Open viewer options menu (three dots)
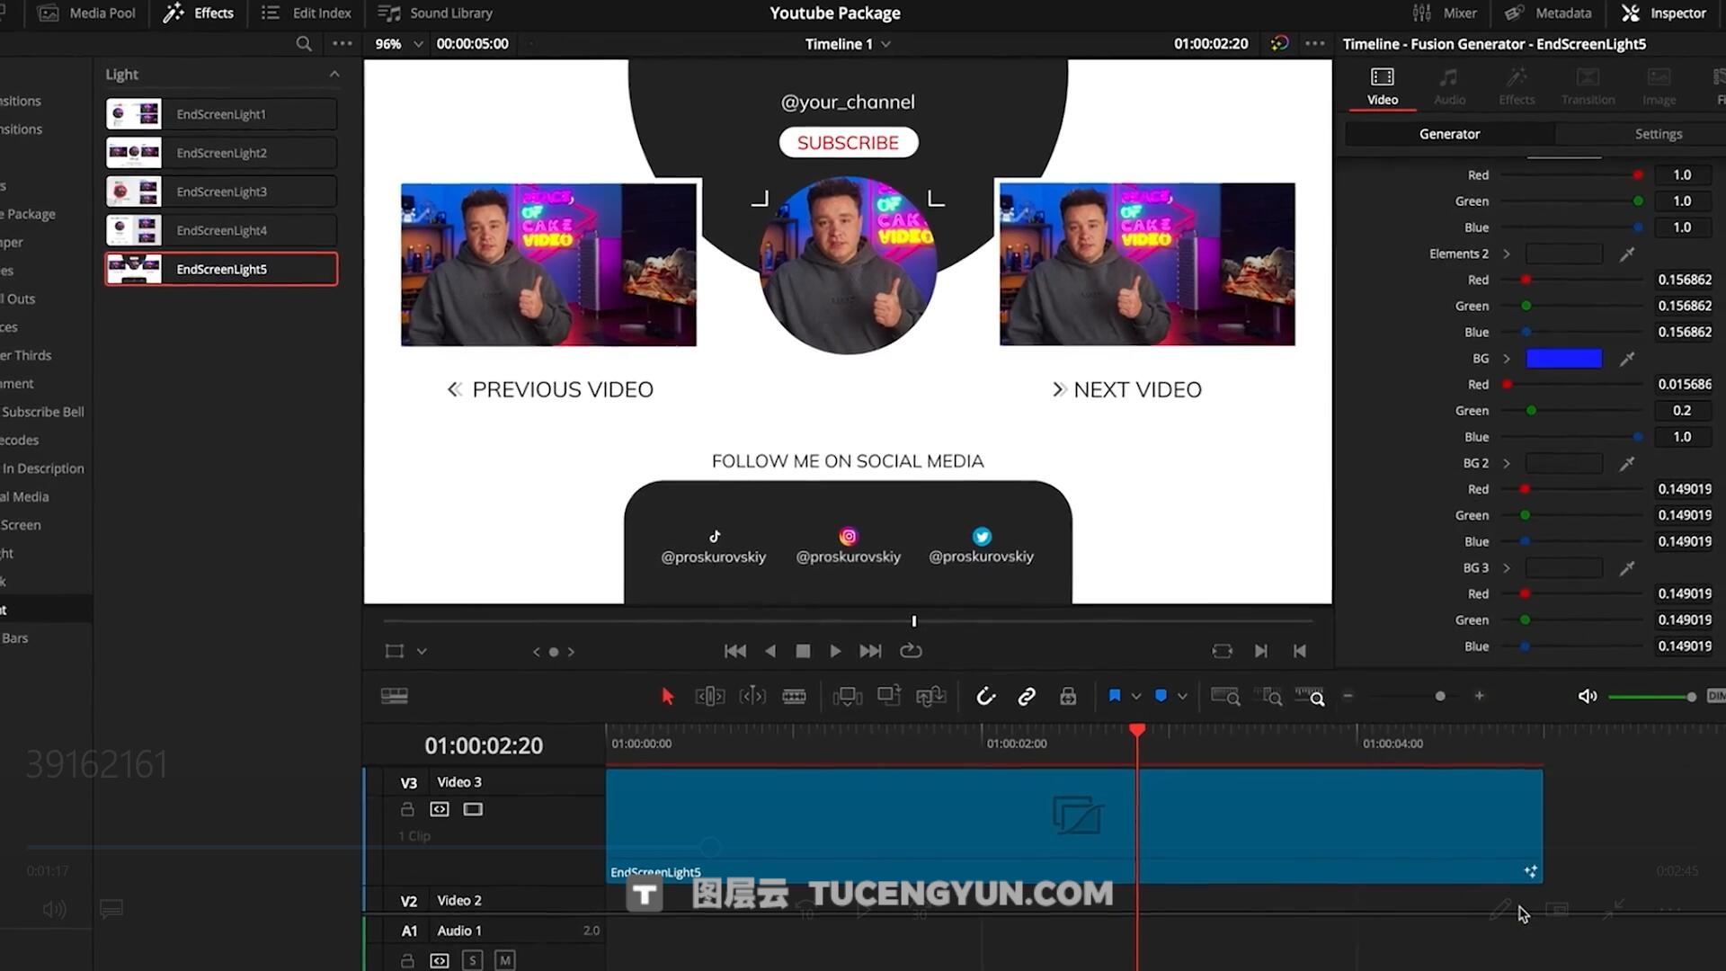This screenshot has width=1726, height=971. coord(1314,43)
